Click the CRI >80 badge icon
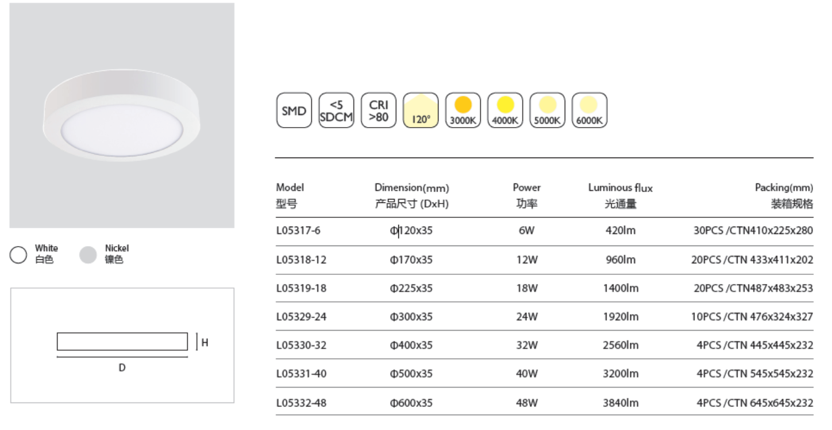The image size is (832, 430). (x=379, y=110)
